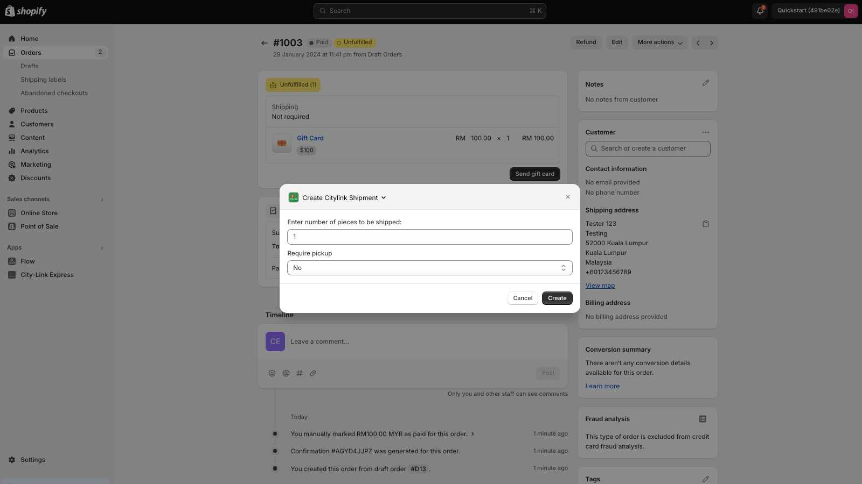Click the Point of Sale icon

12,226
